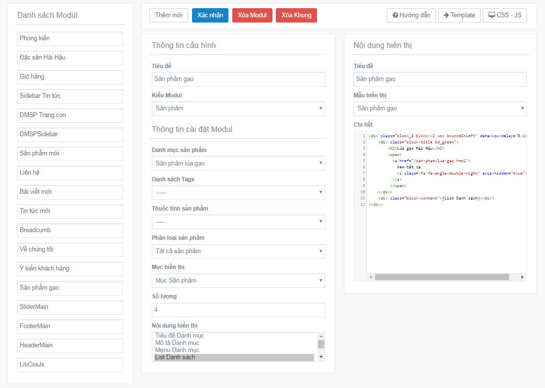545x388 pixels.
Task: Click the Hướng dẫn help button
Action: click(411, 15)
